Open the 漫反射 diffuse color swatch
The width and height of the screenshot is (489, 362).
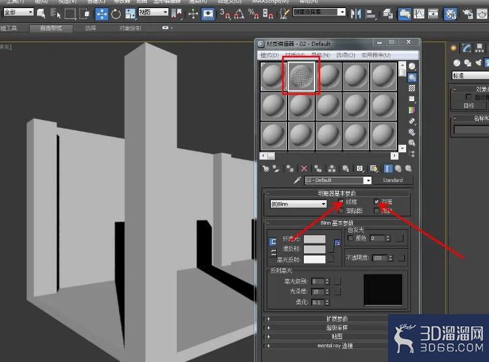pos(315,249)
